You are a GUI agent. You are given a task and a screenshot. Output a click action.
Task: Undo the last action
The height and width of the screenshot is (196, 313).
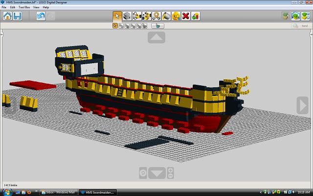click(x=41, y=16)
